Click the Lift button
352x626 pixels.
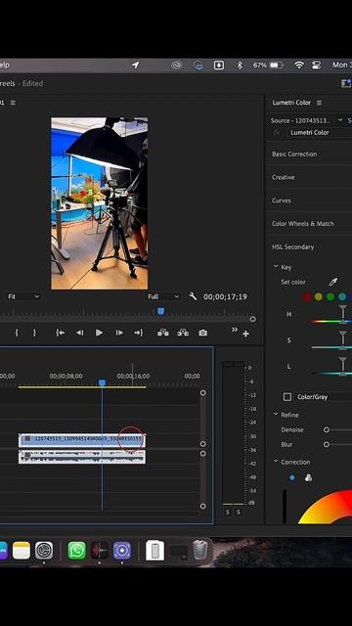[163, 333]
